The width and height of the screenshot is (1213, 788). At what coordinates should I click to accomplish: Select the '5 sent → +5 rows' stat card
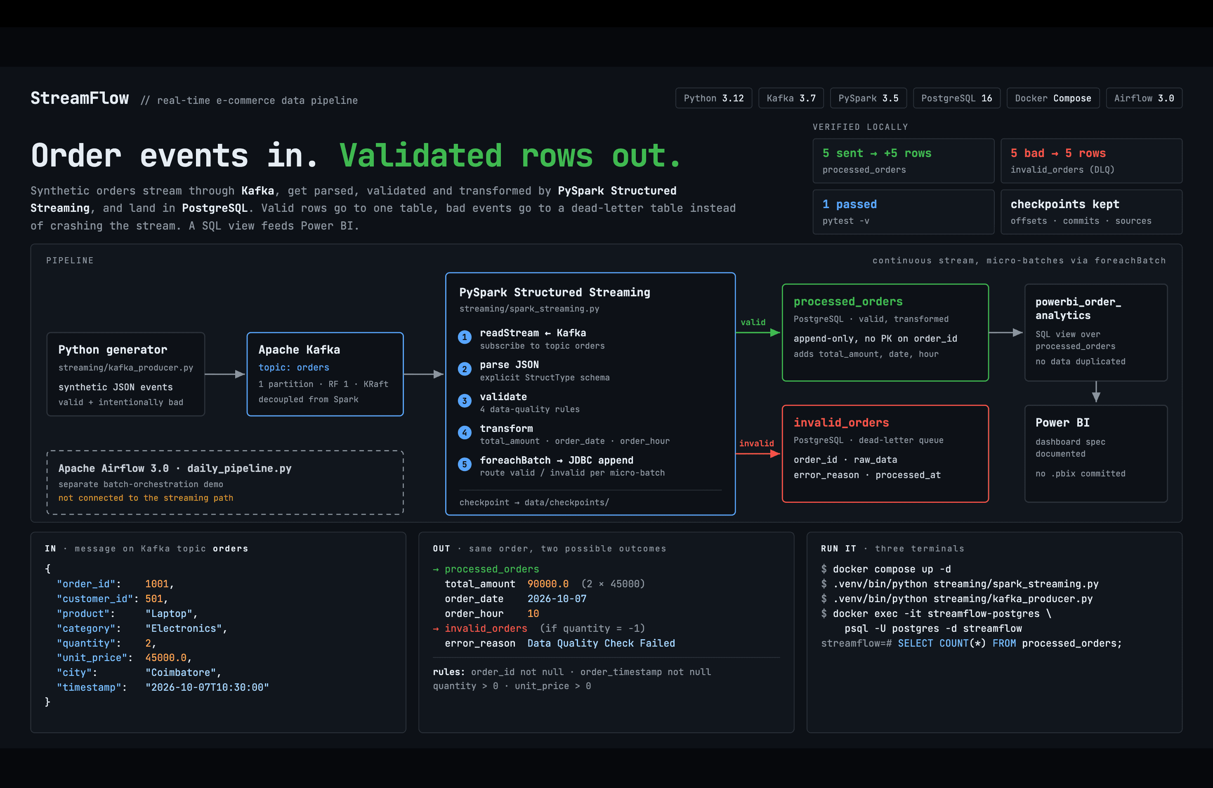click(903, 161)
